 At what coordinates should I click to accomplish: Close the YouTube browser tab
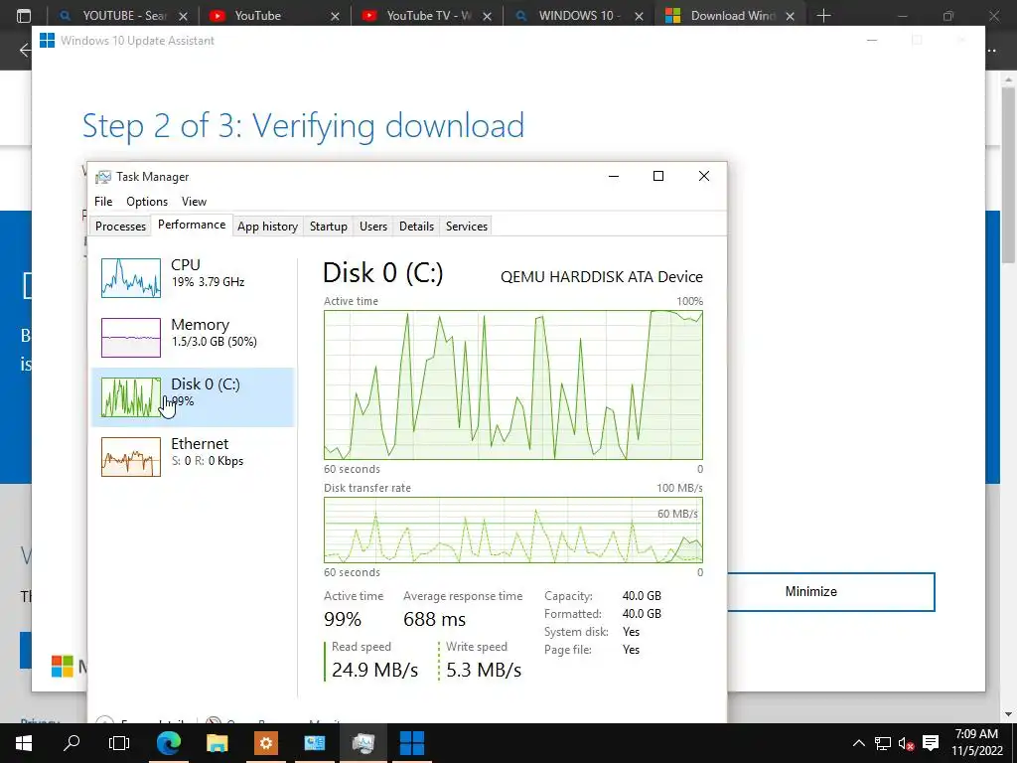point(335,16)
